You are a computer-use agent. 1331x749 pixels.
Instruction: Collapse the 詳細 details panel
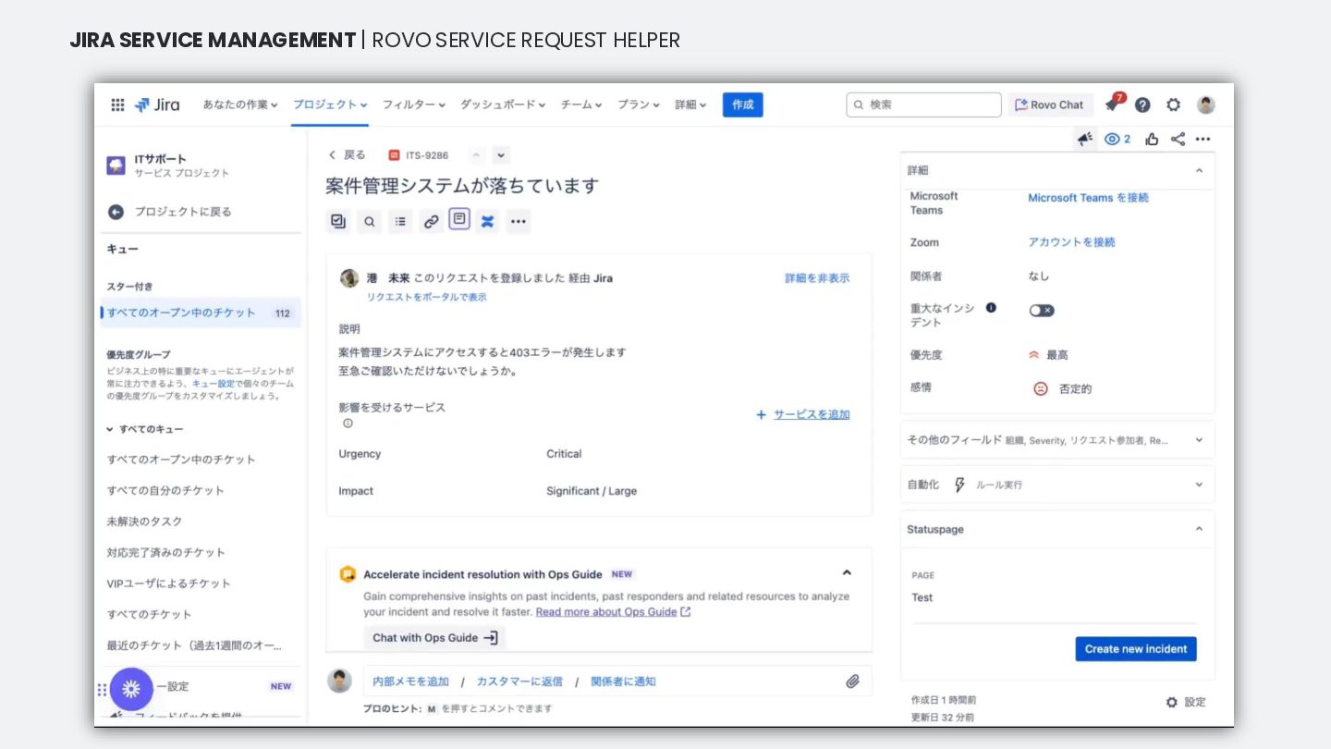1199,170
